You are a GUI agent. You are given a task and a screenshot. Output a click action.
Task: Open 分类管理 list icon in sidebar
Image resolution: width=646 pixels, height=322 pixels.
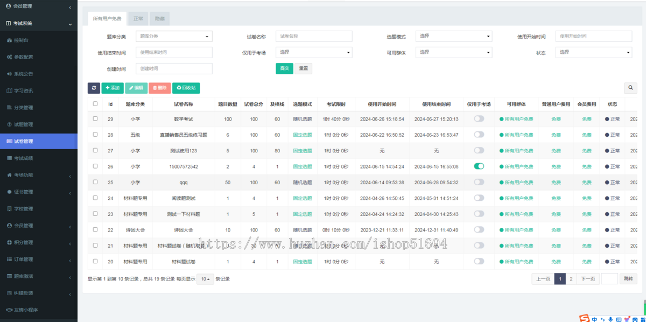9,107
